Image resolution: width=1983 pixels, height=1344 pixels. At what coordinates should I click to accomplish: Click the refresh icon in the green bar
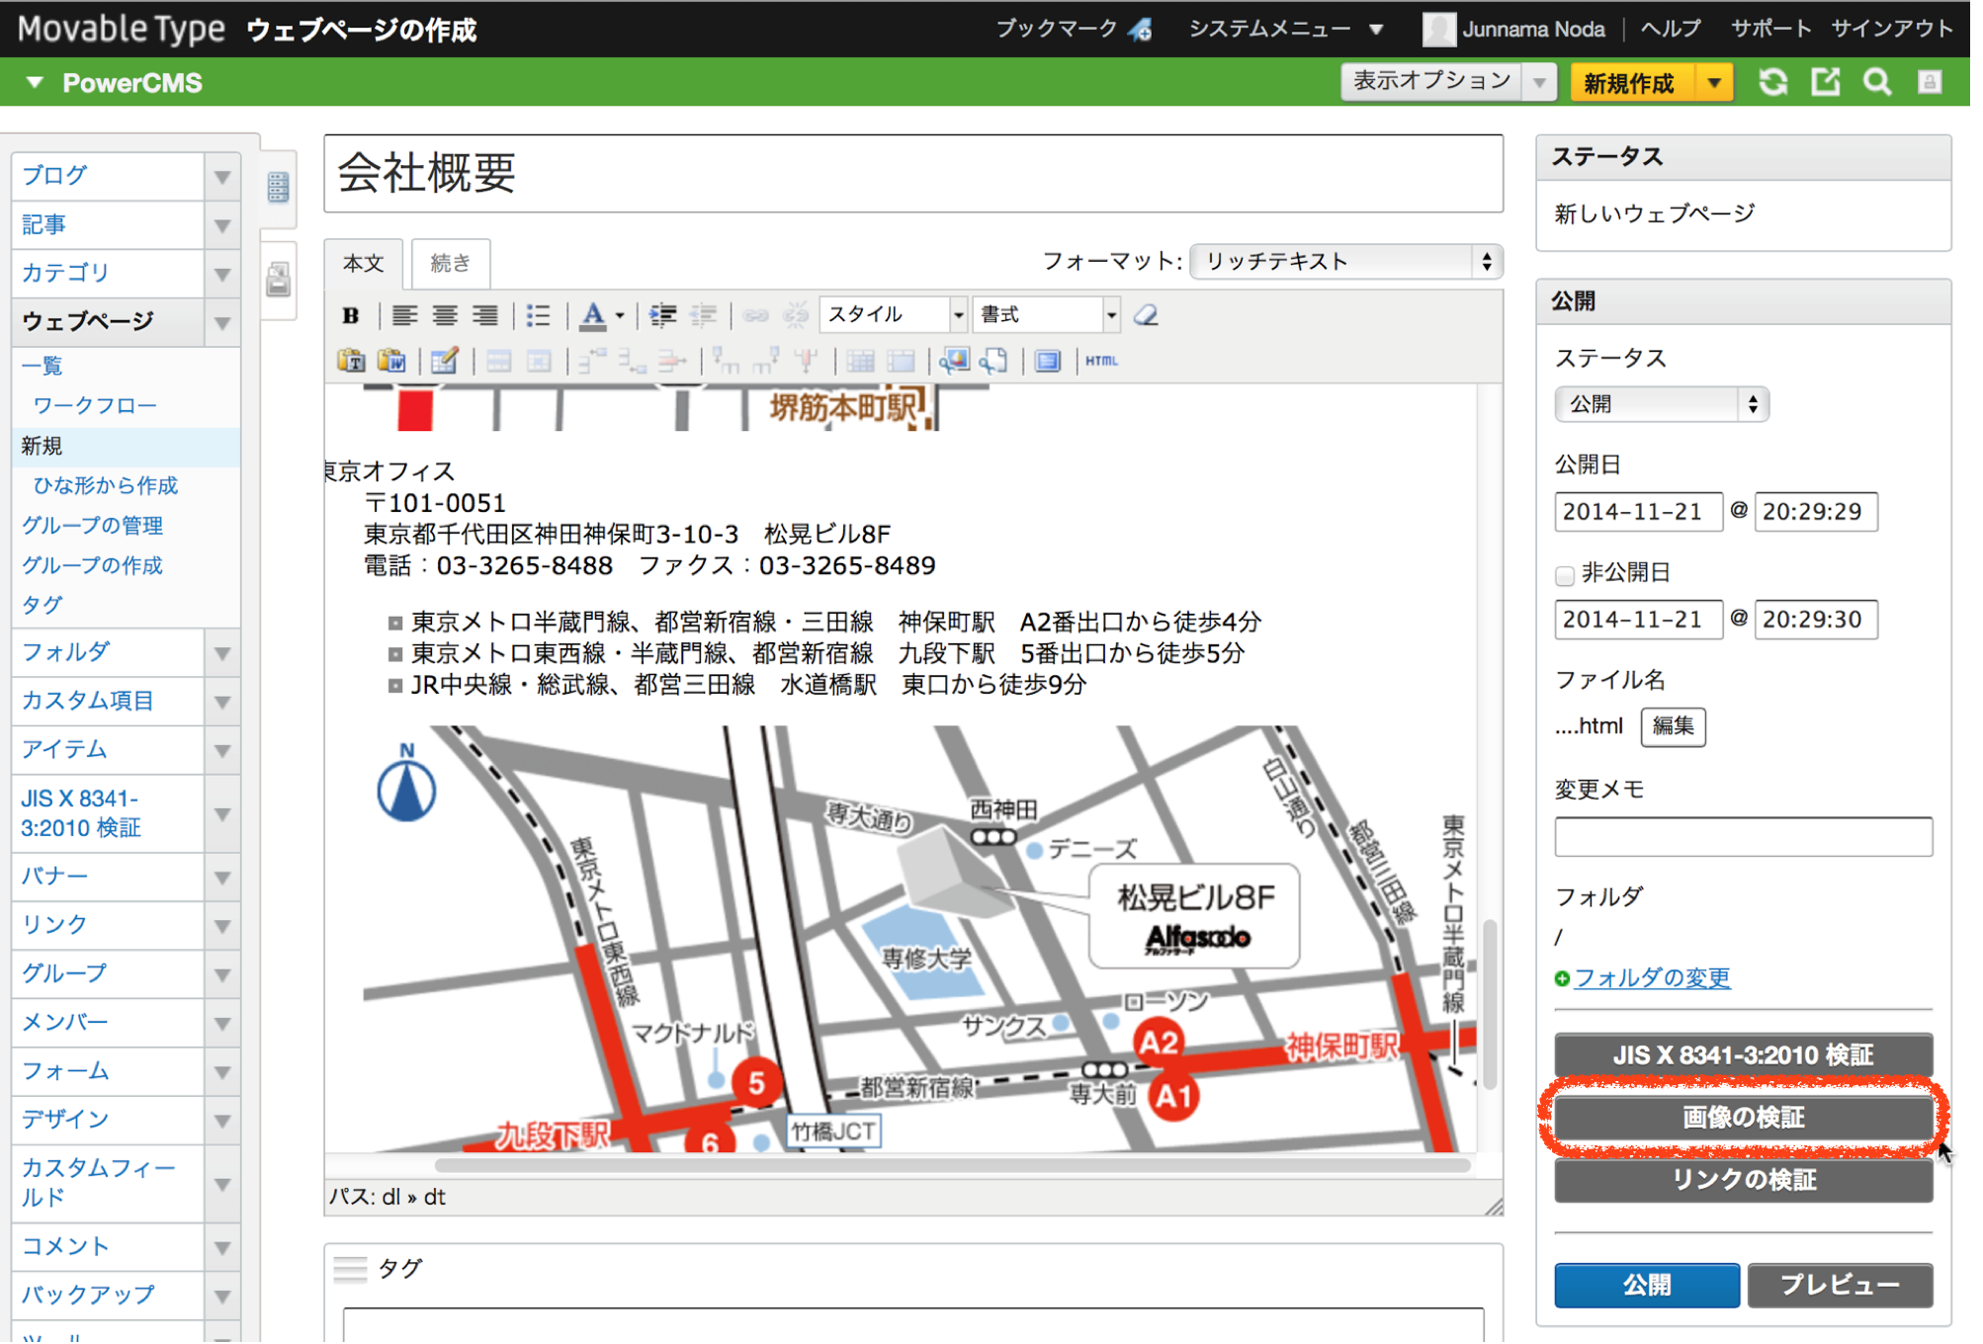coord(1773,83)
